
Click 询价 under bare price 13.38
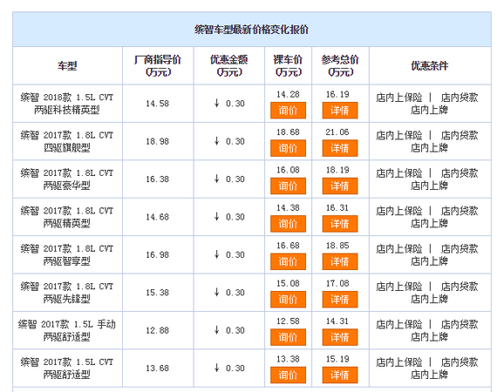288,375
